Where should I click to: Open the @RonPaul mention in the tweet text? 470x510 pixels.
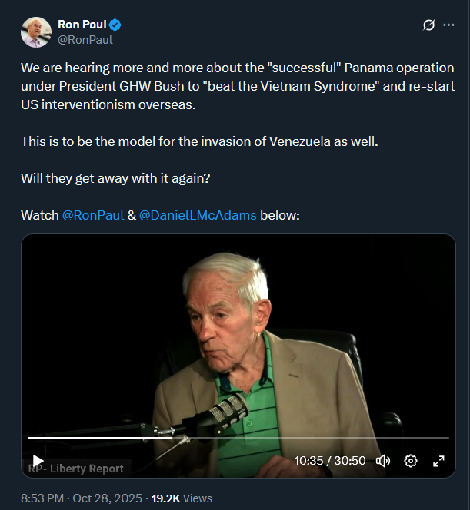pos(92,215)
